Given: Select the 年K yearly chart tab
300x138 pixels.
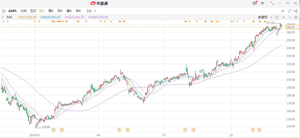Looking at the screenshot, I should 78,11.
